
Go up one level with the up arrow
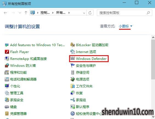pos(26,13)
